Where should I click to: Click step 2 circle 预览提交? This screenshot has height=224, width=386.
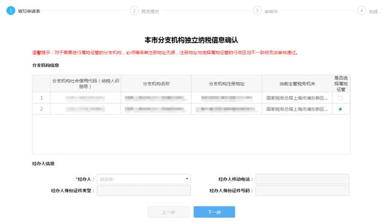[134, 11]
